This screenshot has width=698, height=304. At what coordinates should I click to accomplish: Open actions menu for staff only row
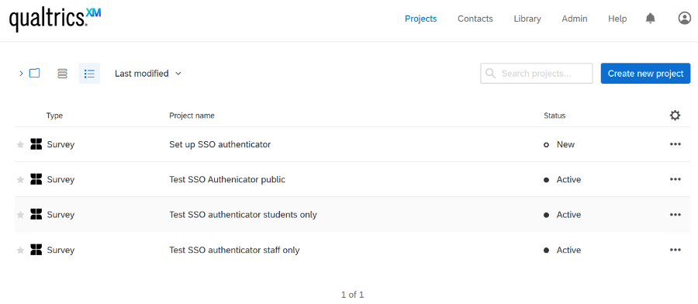pyautogui.click(x=675, y=250)
